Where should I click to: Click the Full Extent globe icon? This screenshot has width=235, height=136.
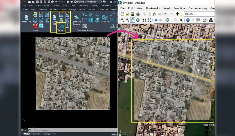pos(138,20)
